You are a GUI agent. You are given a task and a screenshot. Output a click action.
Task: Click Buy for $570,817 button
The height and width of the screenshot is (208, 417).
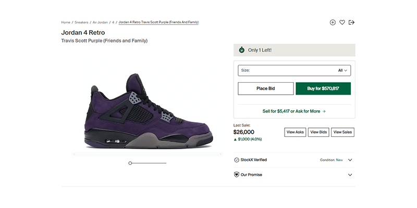(323, 88)
